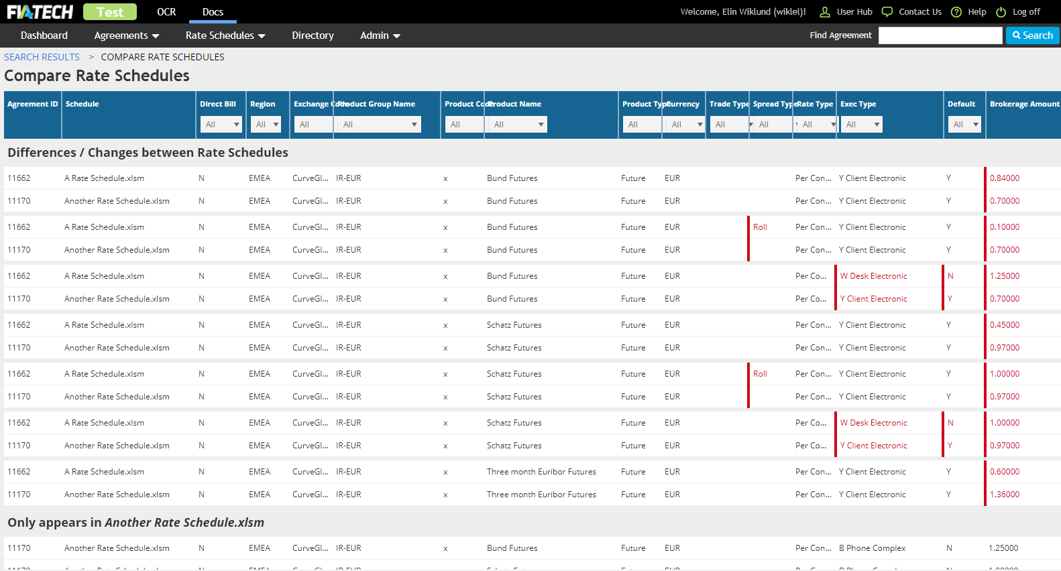Screen dimensions: 1061x571
Task: Click the Log off power icon
Action: click(x=1001, y=12)
